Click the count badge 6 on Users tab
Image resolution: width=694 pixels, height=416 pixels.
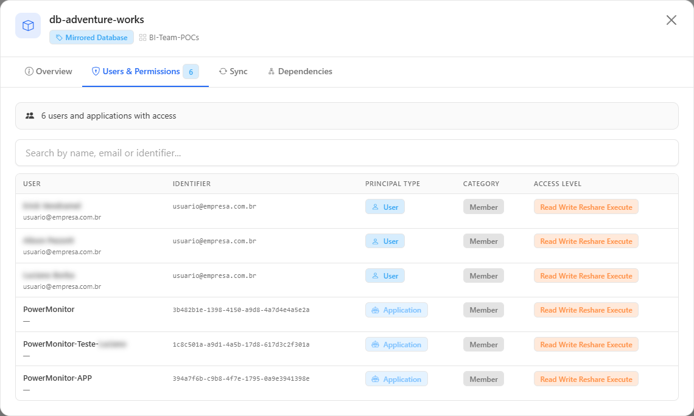pos(191,72)
